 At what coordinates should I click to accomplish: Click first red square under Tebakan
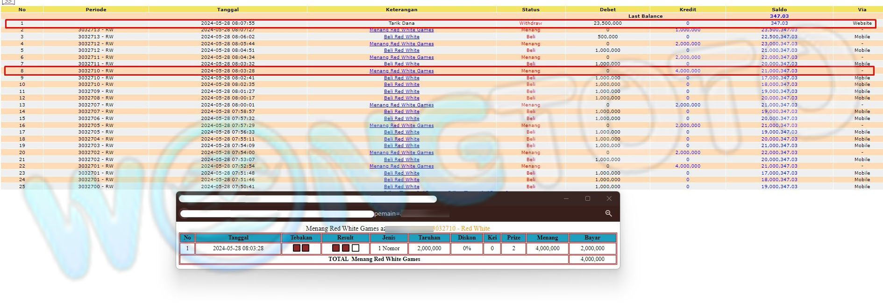(296, 248)
